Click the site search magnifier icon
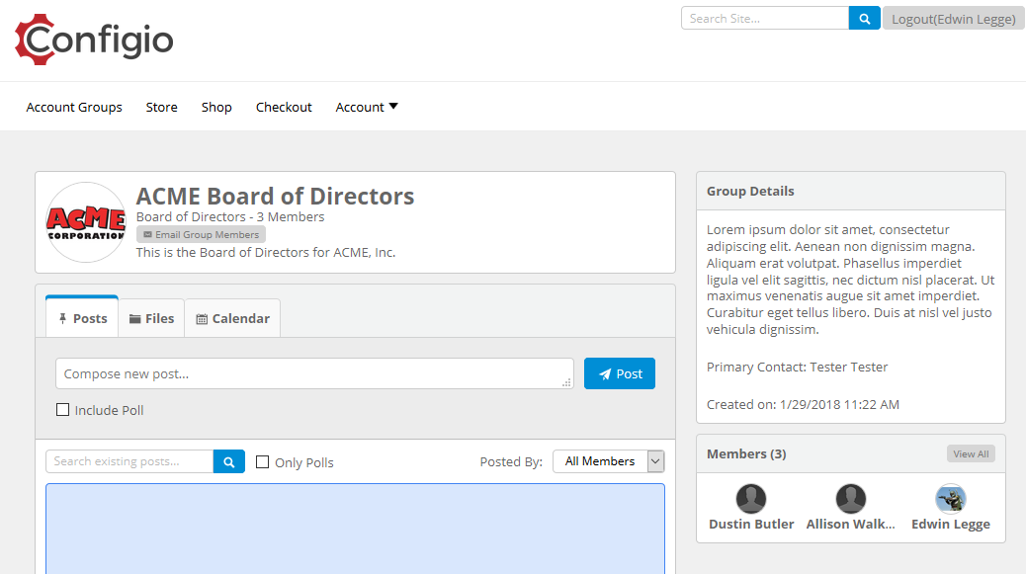This screenshot has width=1026, height=574. click(x=864, y=18)
